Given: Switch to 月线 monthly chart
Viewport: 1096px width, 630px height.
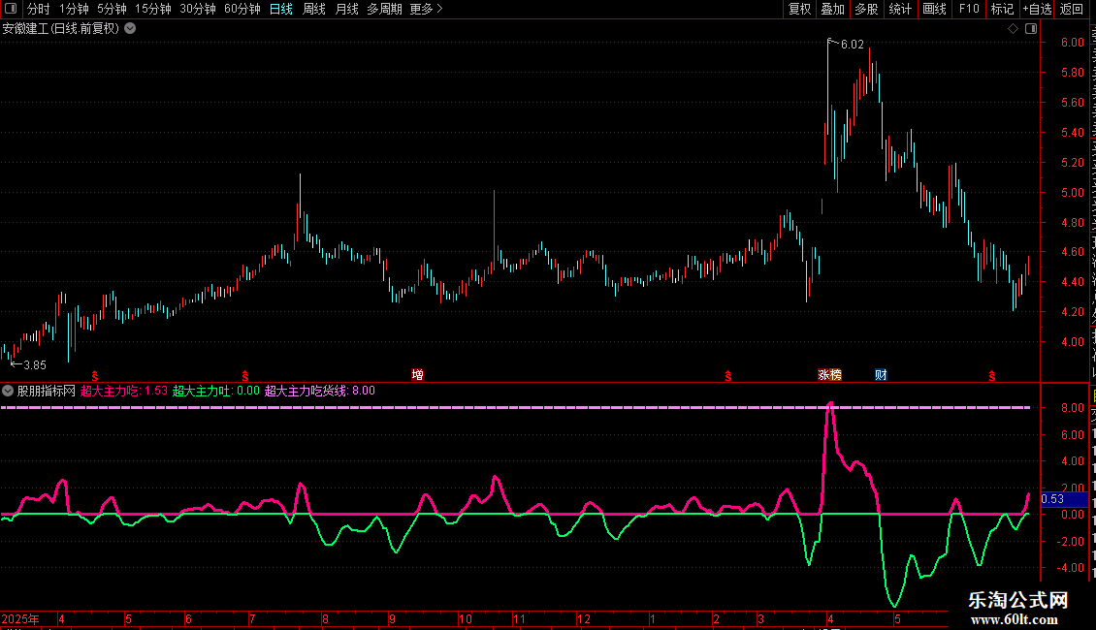Looking at the screenshot, I should [x=346, y=9].
